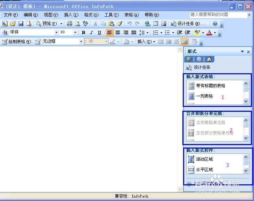
Task: Open the font size 10 dropdown
Action: pos(75,33)
